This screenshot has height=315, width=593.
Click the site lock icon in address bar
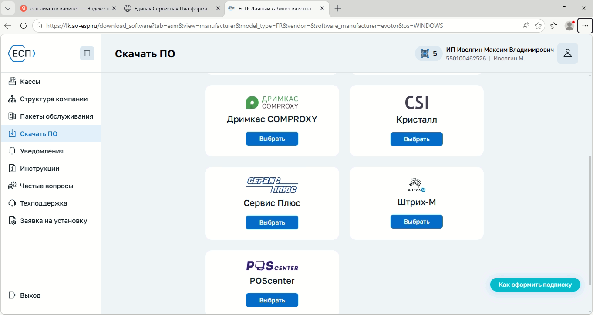tap(39, 26)
